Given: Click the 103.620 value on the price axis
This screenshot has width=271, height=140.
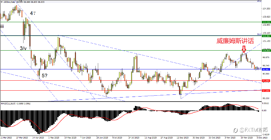Looking at the screenshot, I should pyautogui.click(x=266, y=17).
